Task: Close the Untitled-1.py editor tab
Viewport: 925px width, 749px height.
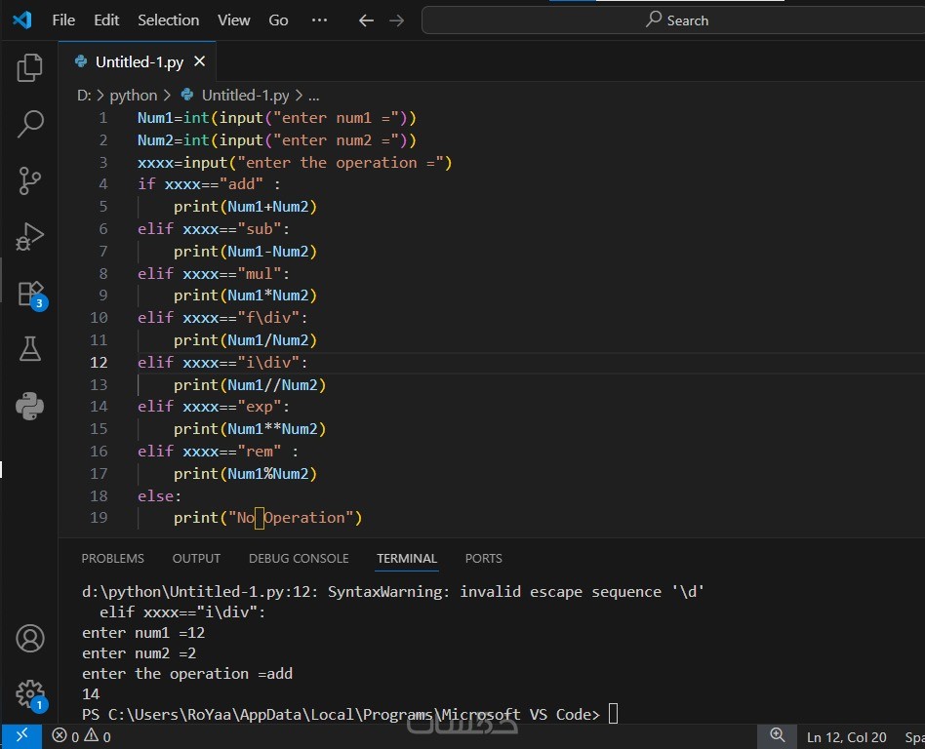Action: (x=200, y=61)
